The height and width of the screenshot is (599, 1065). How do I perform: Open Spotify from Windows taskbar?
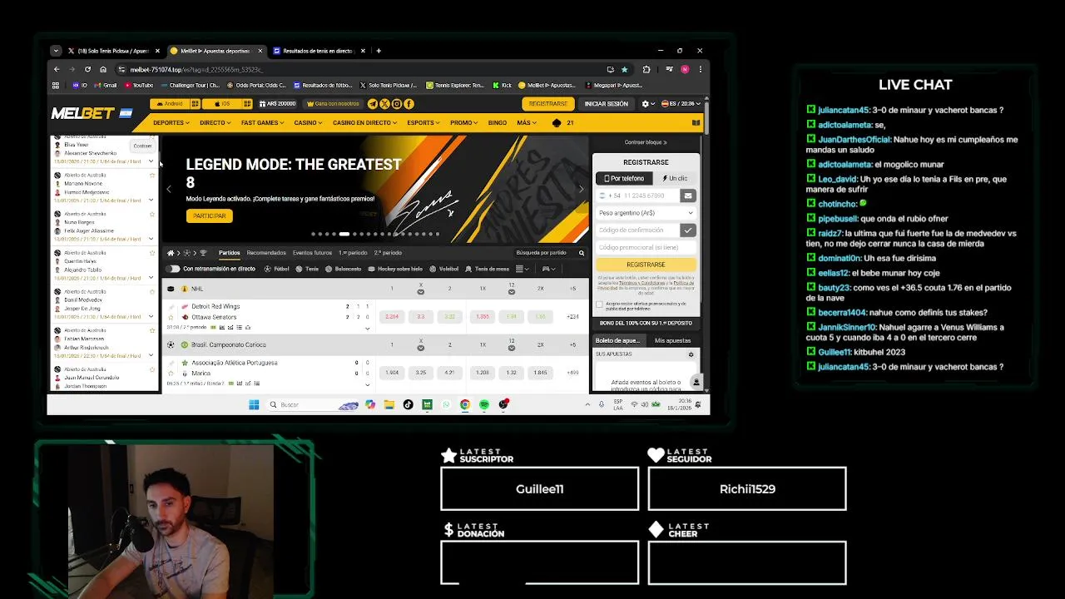tap(484, 404)
